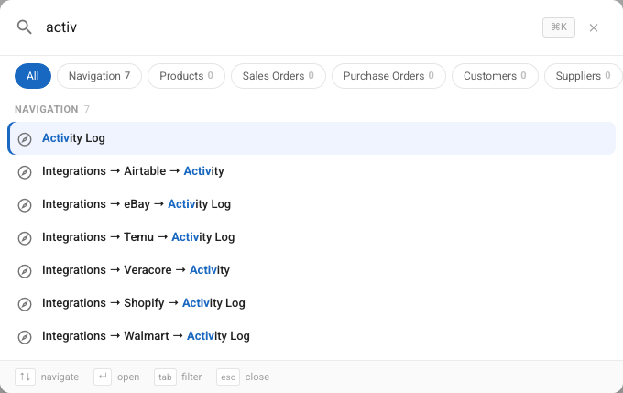Click the enter key open hint icon

coord(103,377)
